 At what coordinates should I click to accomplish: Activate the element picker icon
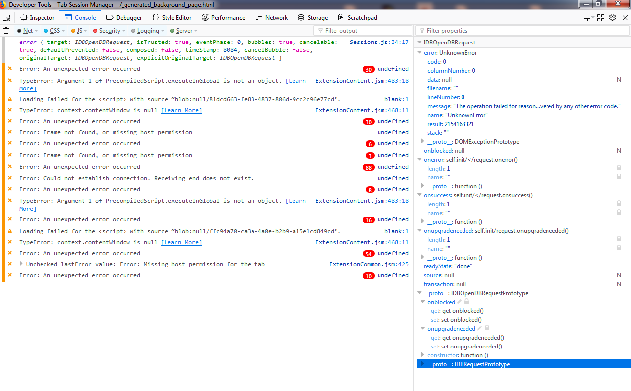[x=7, y=18]
